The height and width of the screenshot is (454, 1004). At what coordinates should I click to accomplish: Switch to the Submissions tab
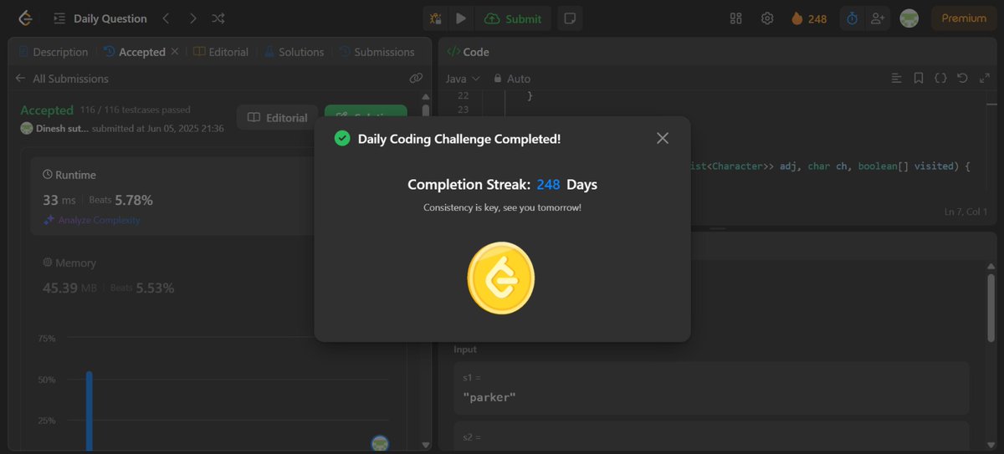tap(376, 52)
